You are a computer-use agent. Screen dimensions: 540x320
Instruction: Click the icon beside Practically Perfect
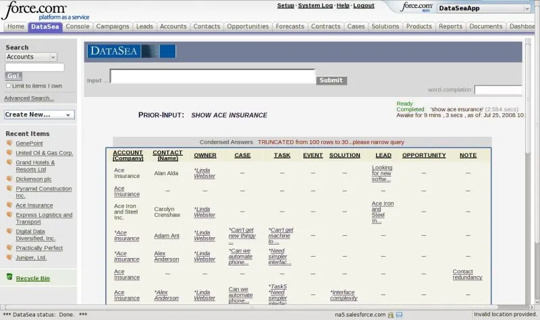(x=9, y=247)
